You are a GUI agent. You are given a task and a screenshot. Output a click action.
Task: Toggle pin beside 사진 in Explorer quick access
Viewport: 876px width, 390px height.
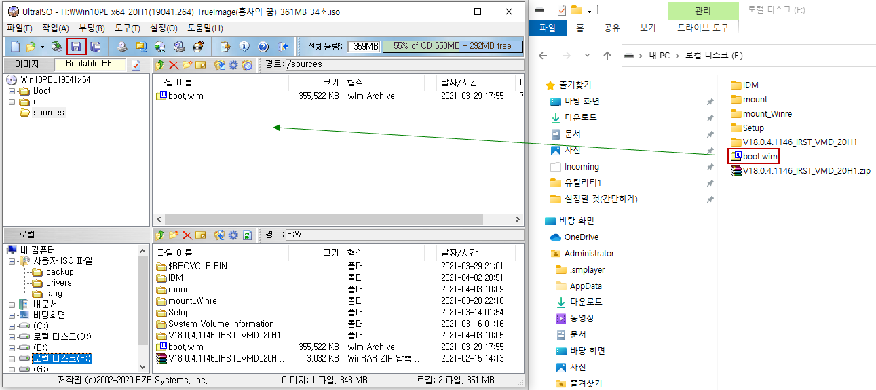click(x=710, y=150)
